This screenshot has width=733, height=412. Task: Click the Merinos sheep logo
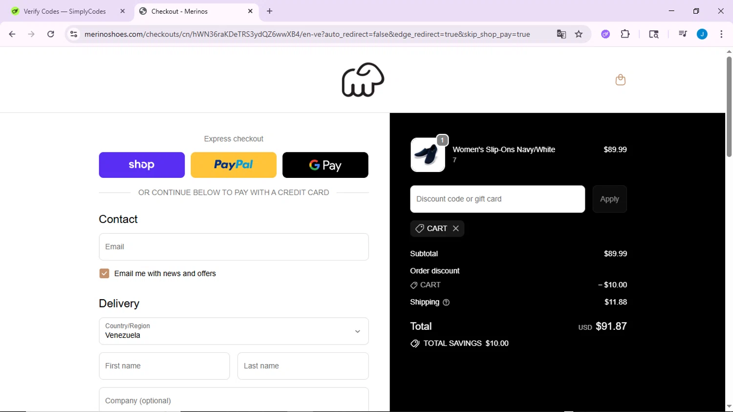pyautogui.click(x=363, y=80)
